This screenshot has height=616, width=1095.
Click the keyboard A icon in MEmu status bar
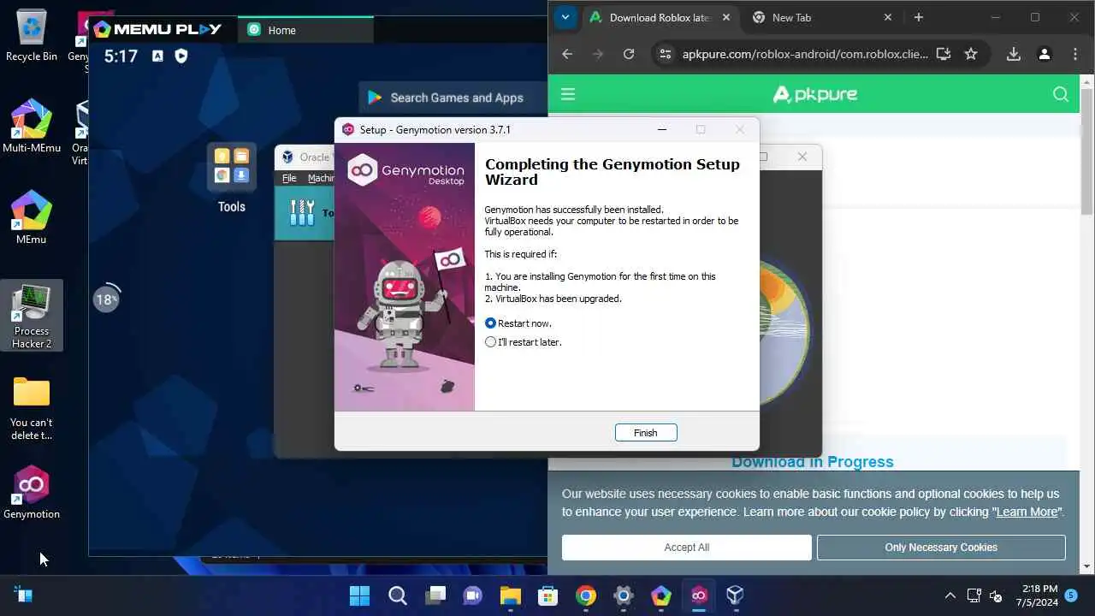[x=157, y=56]
